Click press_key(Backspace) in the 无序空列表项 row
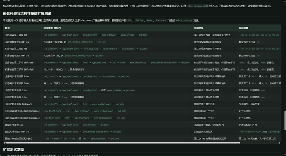 [x=102, y=104]
